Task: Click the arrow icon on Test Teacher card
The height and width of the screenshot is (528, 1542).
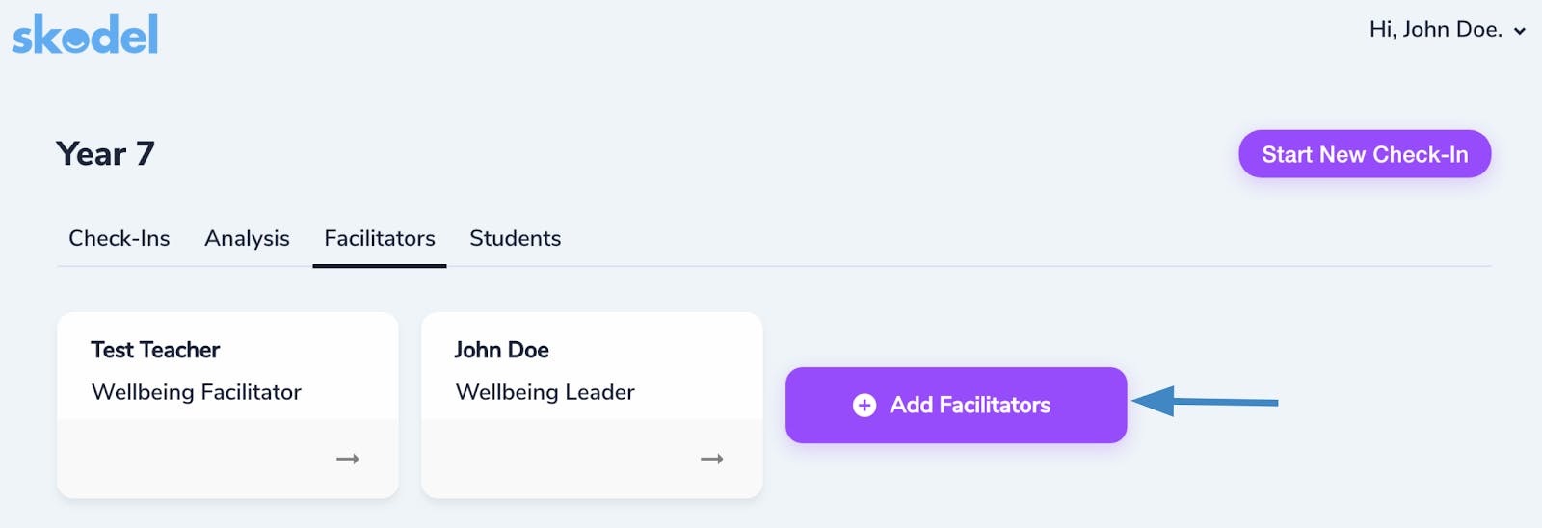Action: coord(348,460)
